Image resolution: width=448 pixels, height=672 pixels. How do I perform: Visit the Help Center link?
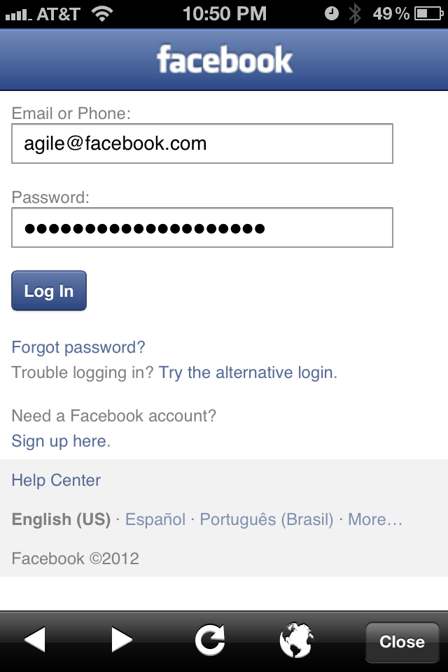[56, 480]
